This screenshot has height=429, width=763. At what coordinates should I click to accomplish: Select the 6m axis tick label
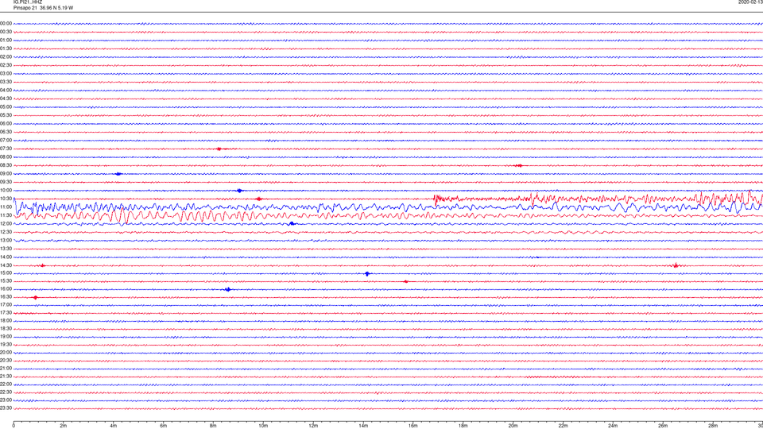tap(164, 426)
